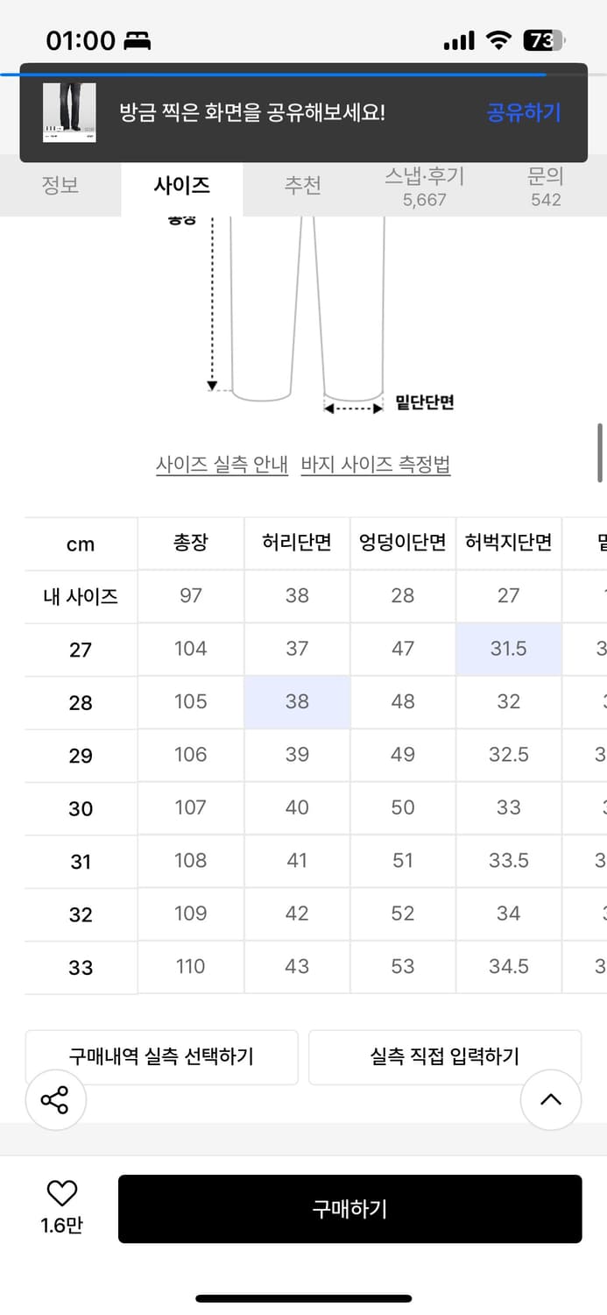The height and width of the screenshot is (1315, 607).
Task: Tap the battery indicator showing 73
Action: coord(543,39)
